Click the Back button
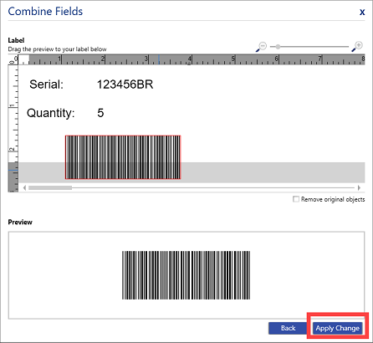Screen dimensions: 373x343 [x=288, y=328]
